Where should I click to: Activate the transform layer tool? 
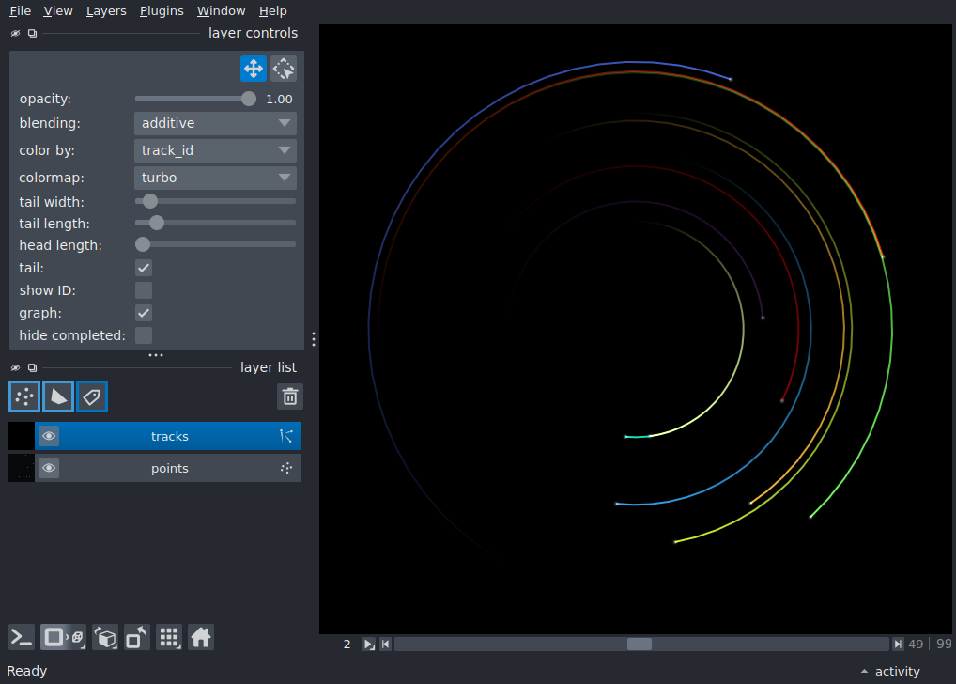284,69
